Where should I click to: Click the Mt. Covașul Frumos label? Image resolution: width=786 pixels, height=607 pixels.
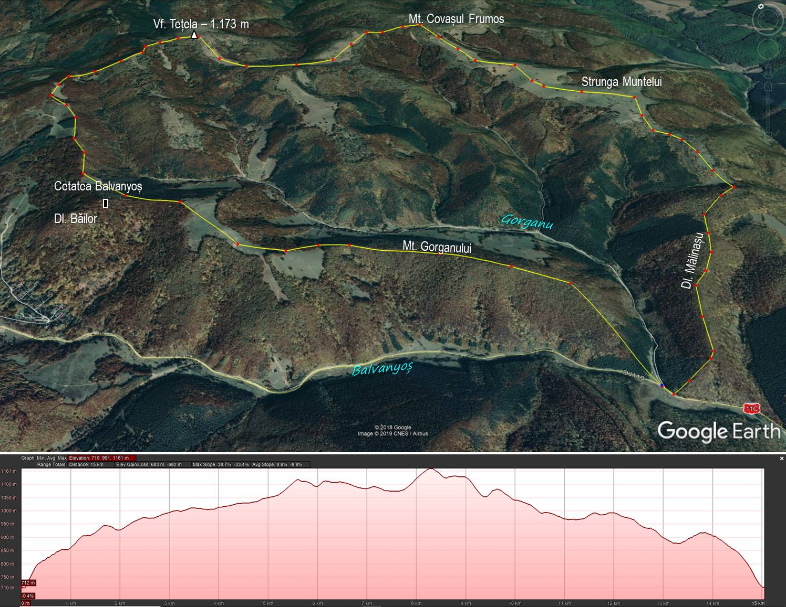[456, 19]
